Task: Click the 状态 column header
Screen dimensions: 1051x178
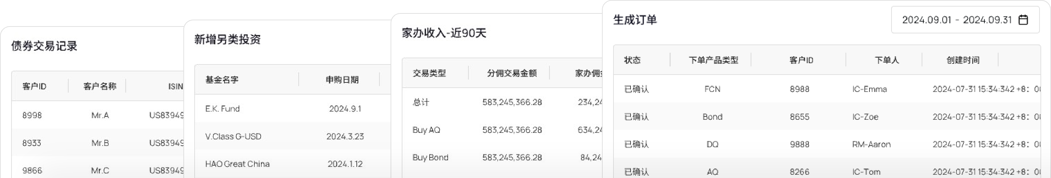Action: pyautogui.click(x=633, y=60)
